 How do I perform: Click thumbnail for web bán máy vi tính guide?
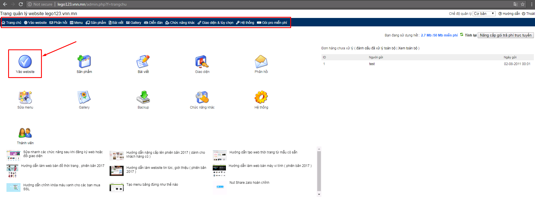click(219, 170)
